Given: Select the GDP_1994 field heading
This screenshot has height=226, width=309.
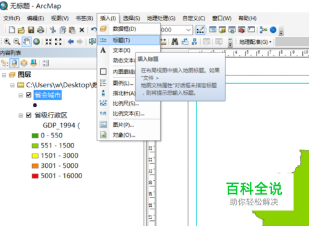Looking at the screenshot, I should point(61,125).
